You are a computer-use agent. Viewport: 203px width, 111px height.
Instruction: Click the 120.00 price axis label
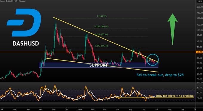click(200, 25)
